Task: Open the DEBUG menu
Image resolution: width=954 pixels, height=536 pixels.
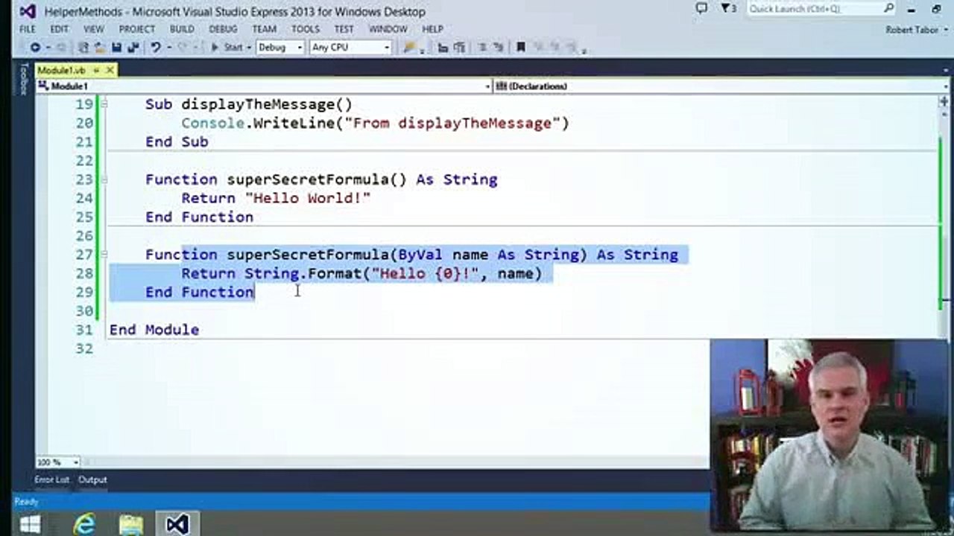Action: (223, 29)
